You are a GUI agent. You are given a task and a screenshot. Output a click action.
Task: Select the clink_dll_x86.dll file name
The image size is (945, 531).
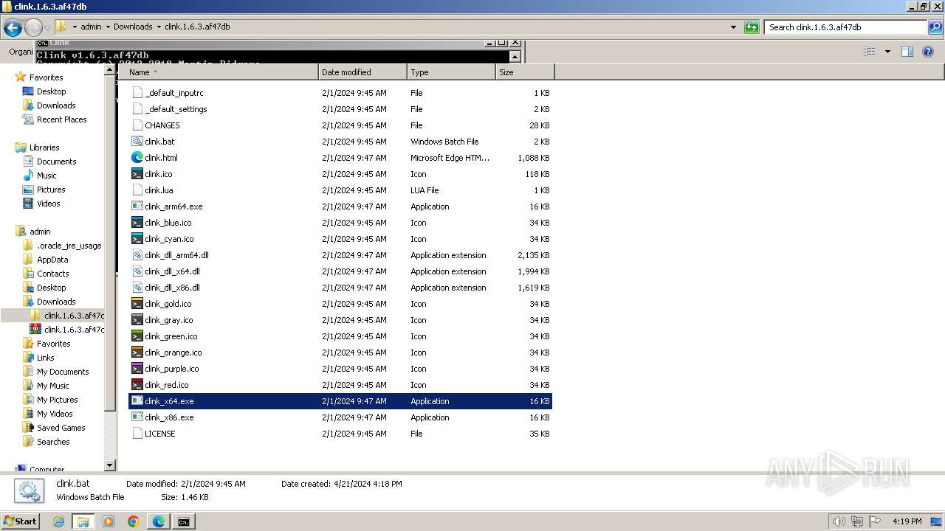(x=172, y=288)
